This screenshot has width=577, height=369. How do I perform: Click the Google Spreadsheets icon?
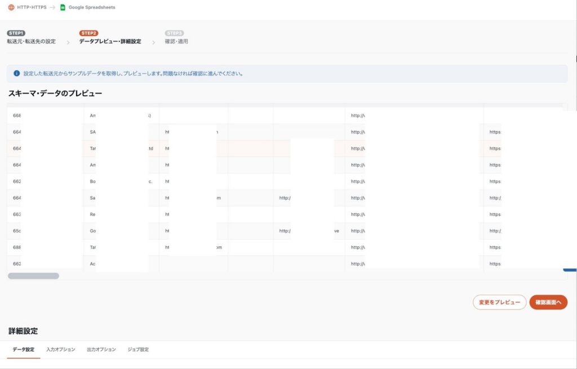tap(63, 7)
